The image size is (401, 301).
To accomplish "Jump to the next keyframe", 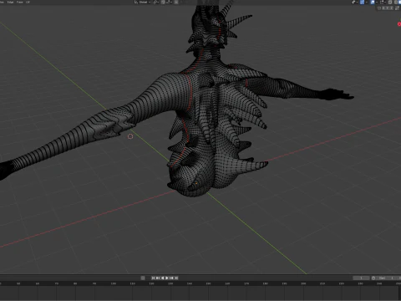I will [171, 278].
